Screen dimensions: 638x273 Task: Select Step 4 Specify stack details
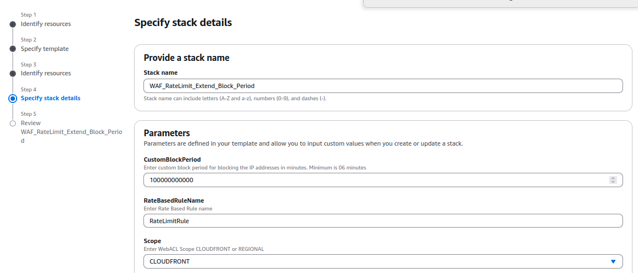(50, 98)
